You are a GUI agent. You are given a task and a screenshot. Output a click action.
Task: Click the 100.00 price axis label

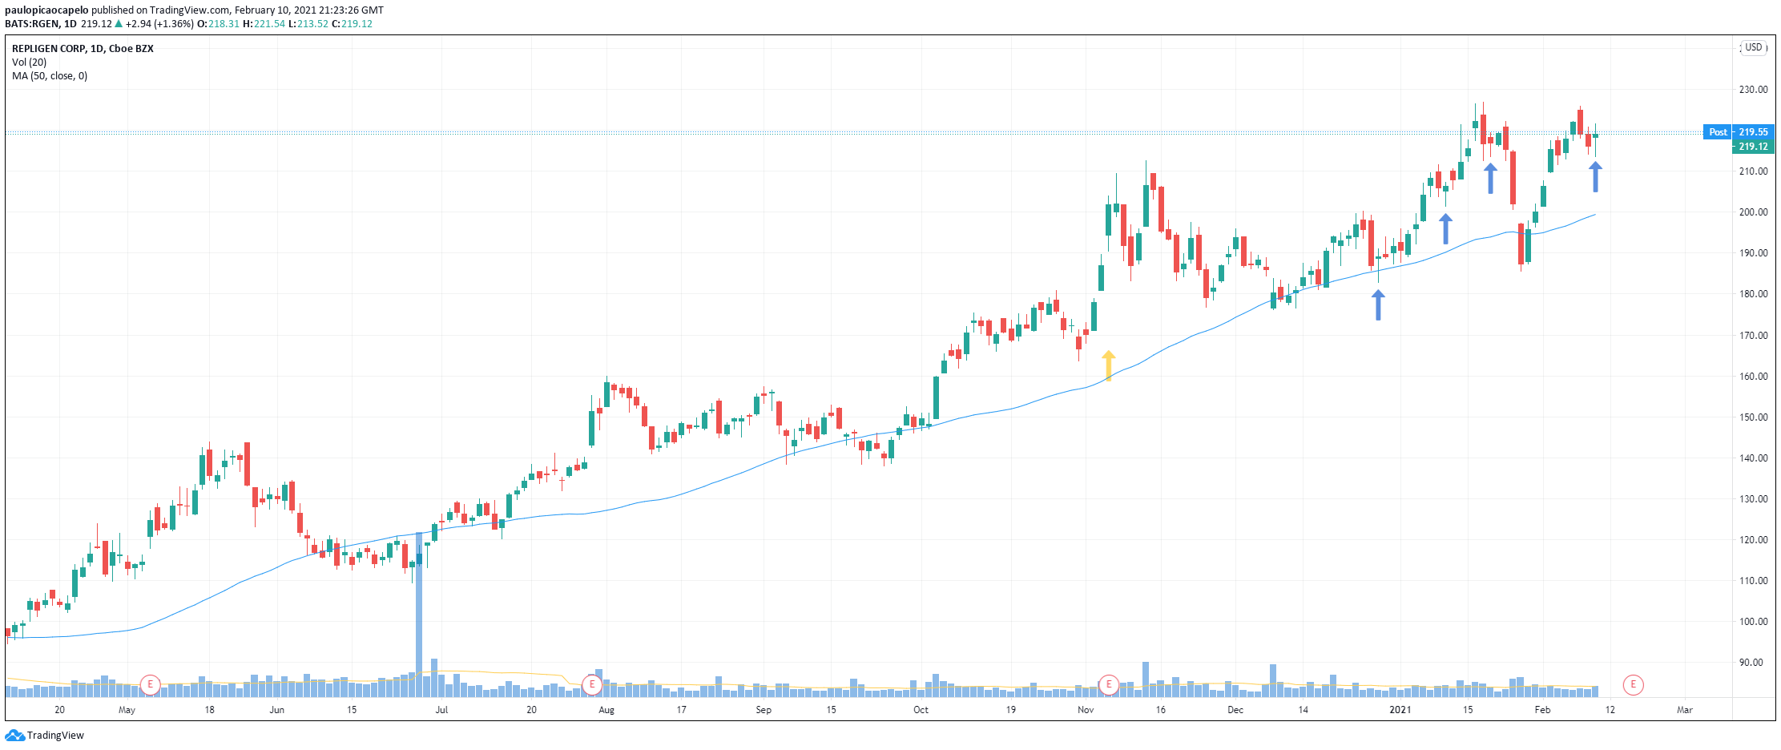click(1753, 622)
